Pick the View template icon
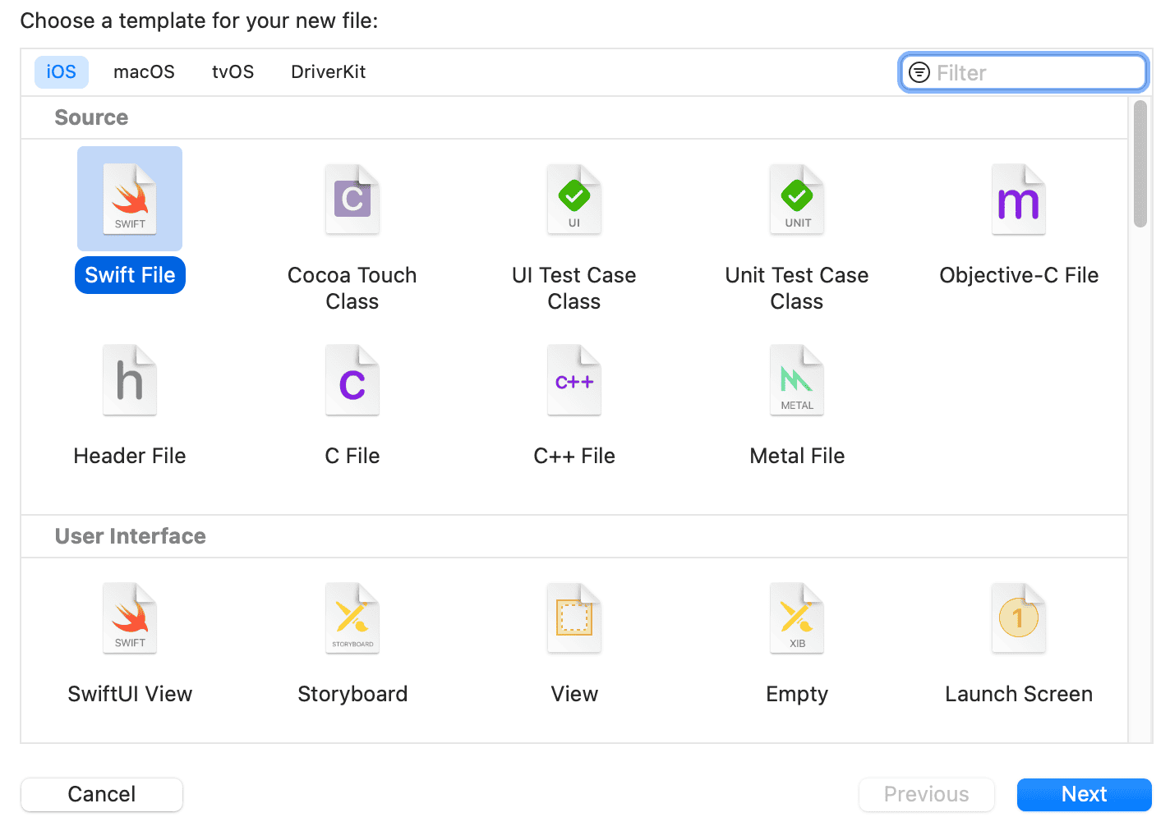The image size is (1170, 831). (x=574, y=618)
